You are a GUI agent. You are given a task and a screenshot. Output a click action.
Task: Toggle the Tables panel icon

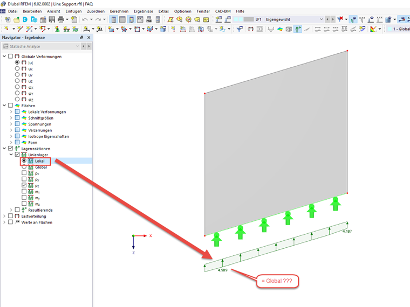point(122,19)
